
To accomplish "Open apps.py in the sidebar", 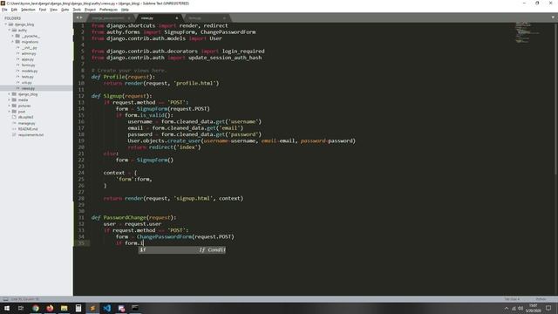I will pos(27,59).
